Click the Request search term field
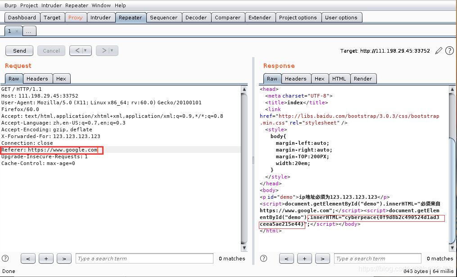 tap(144, 259)
